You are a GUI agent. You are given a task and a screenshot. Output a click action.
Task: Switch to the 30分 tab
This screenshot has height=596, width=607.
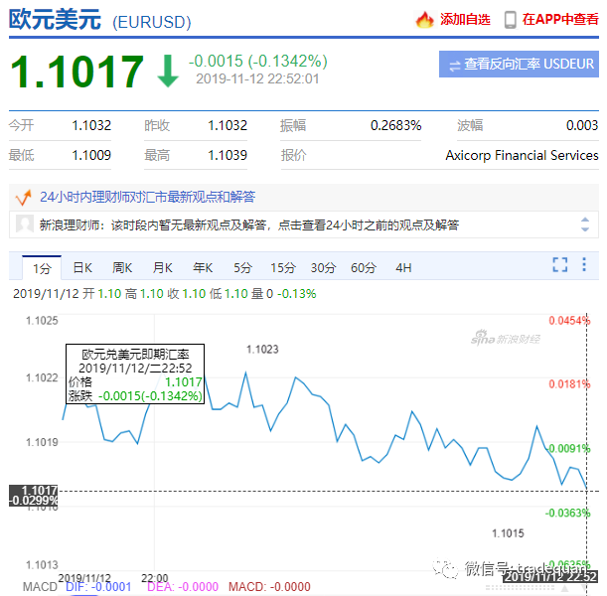coord(323,268)
